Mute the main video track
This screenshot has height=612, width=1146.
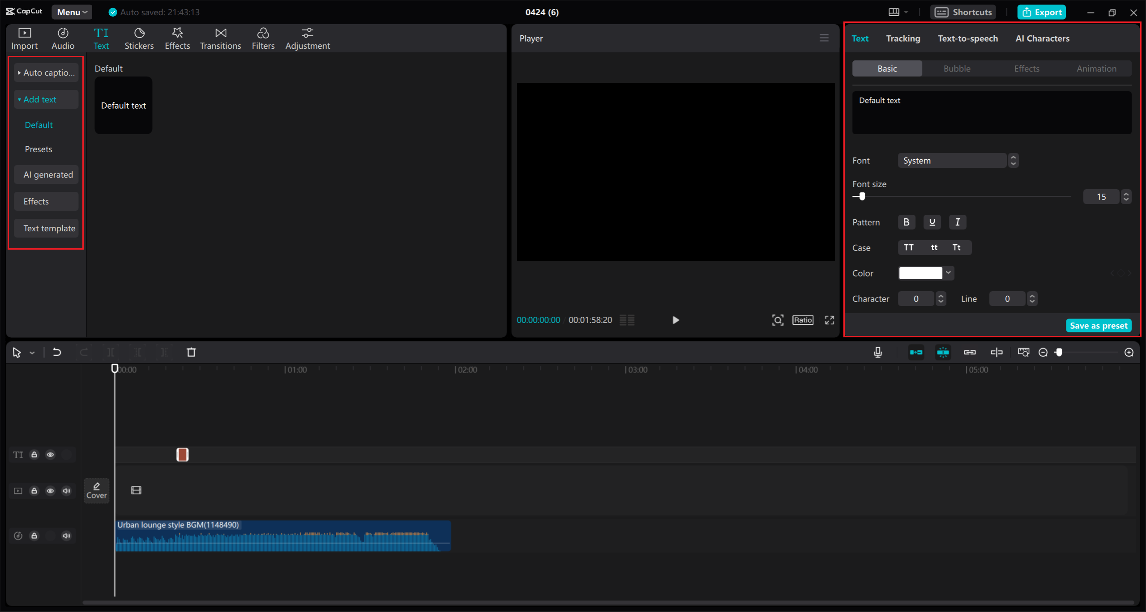click(66, 491)
